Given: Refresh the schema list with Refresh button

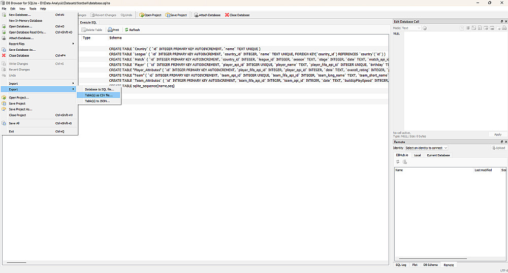Looking at the screenshot, I should [132, 30].
